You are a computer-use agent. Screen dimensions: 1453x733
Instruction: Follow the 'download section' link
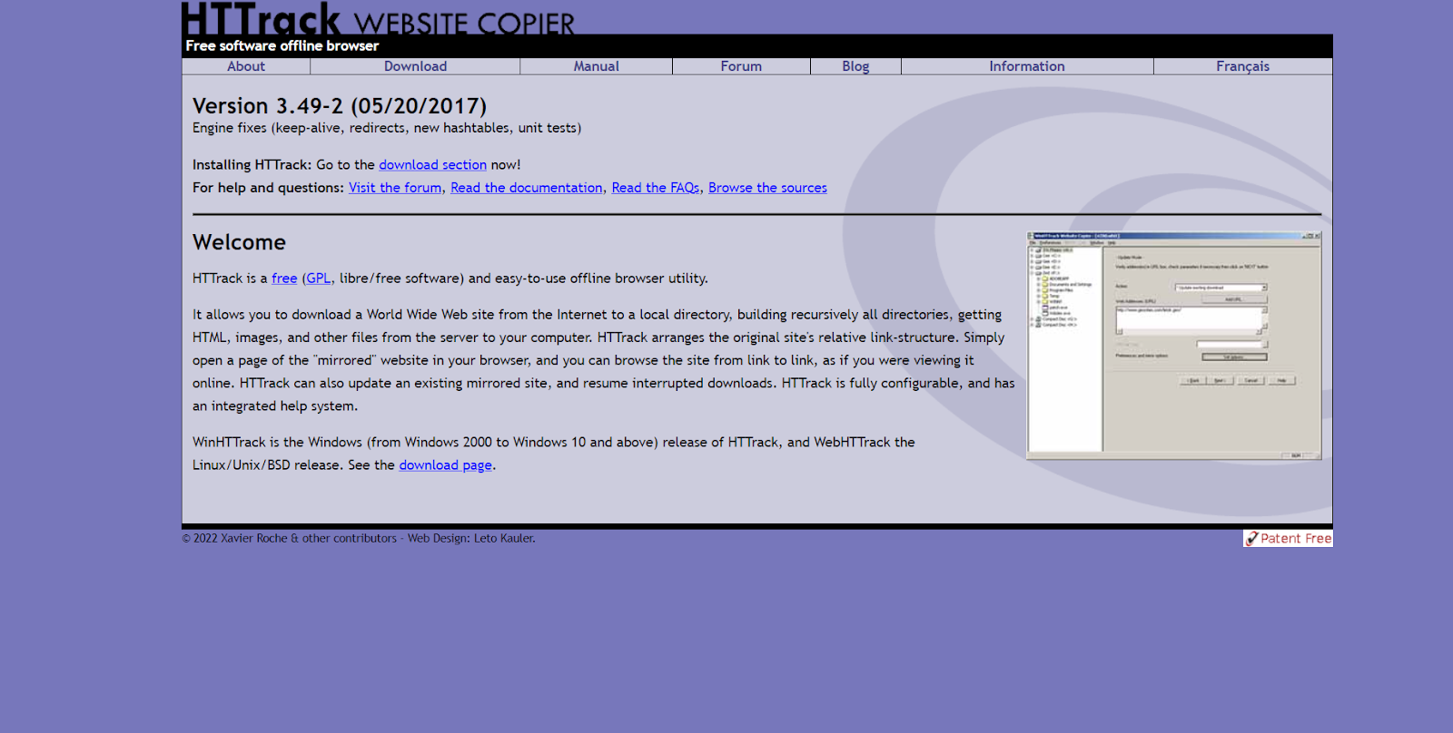click(432, 165)
